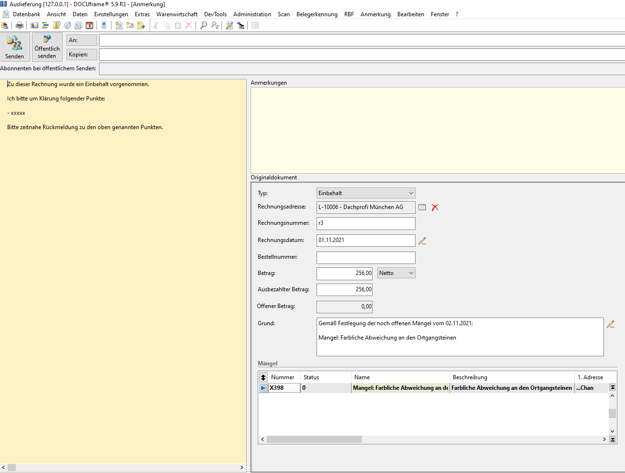Viewport: 625px width, 473px height.
Task: Open the Fenster menu
Action: [440, 14]
